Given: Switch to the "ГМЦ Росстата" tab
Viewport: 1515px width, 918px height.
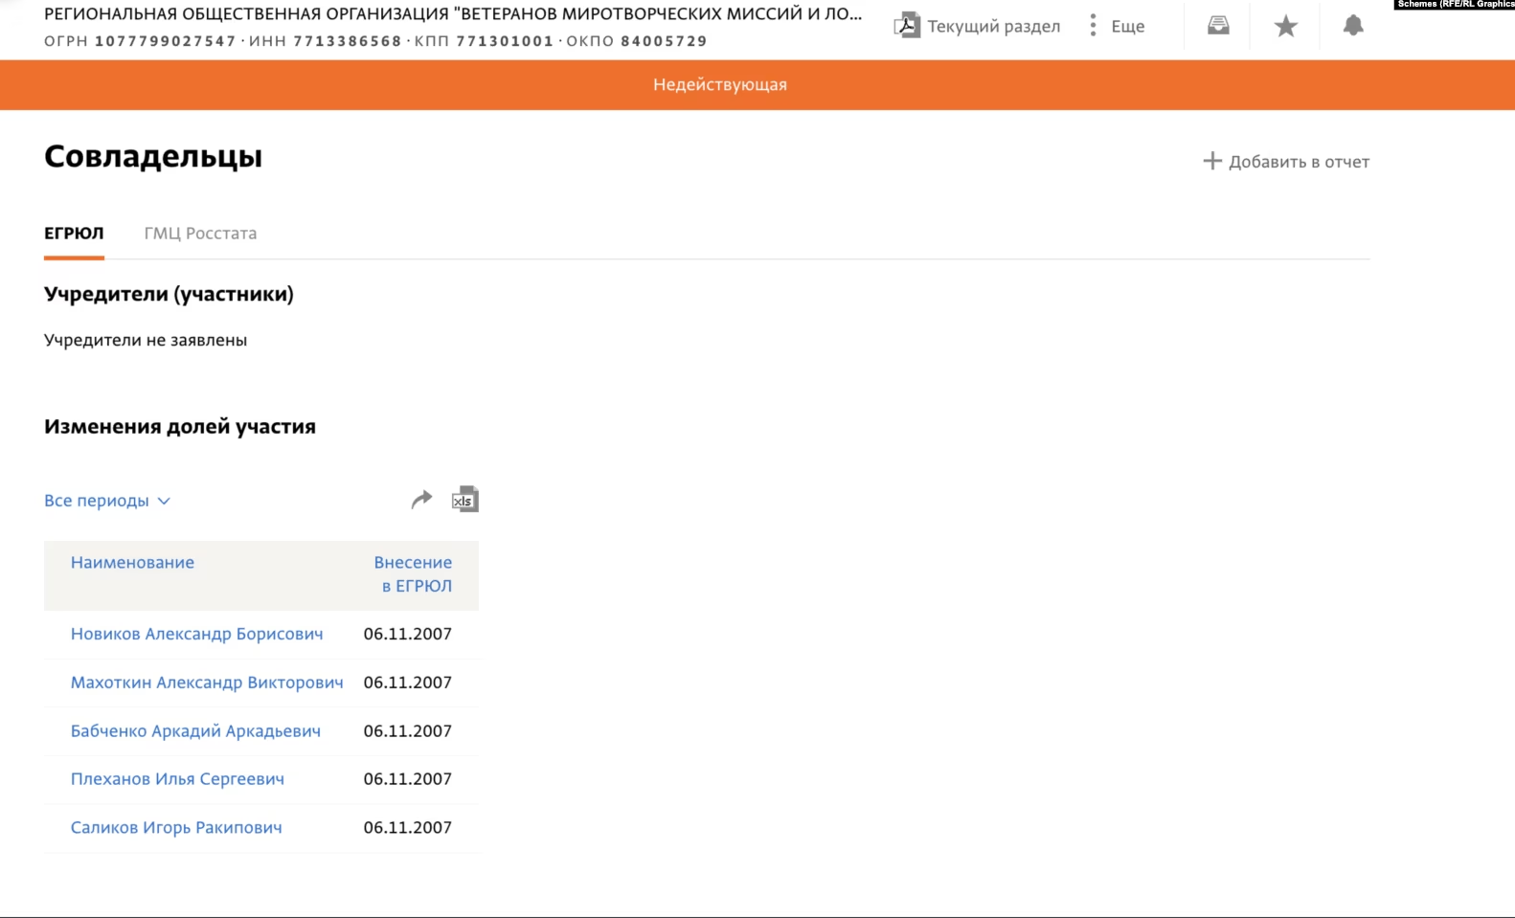Looking at the screenshot, I should 200,234.
